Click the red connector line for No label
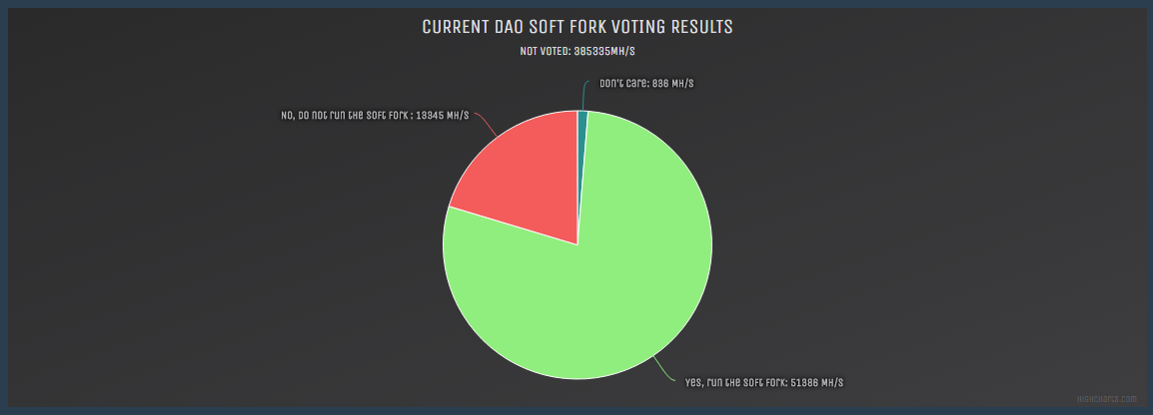The image size is (1153, 415). coord(486,125)
